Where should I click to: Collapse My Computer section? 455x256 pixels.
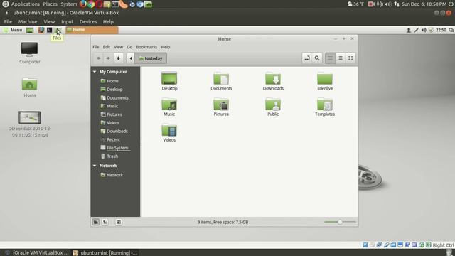tap(95, 72)
